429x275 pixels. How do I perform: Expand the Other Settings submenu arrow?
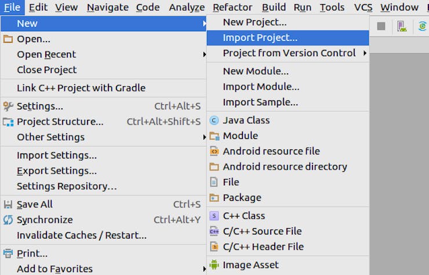point(205,137)
